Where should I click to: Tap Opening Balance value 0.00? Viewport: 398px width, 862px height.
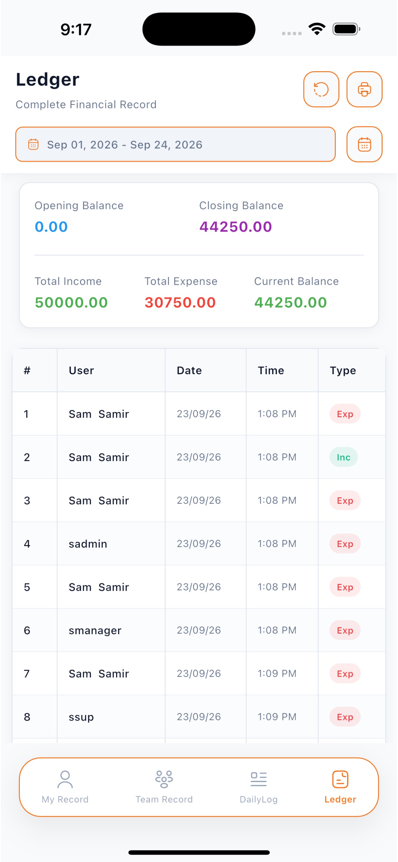(51, 226)
